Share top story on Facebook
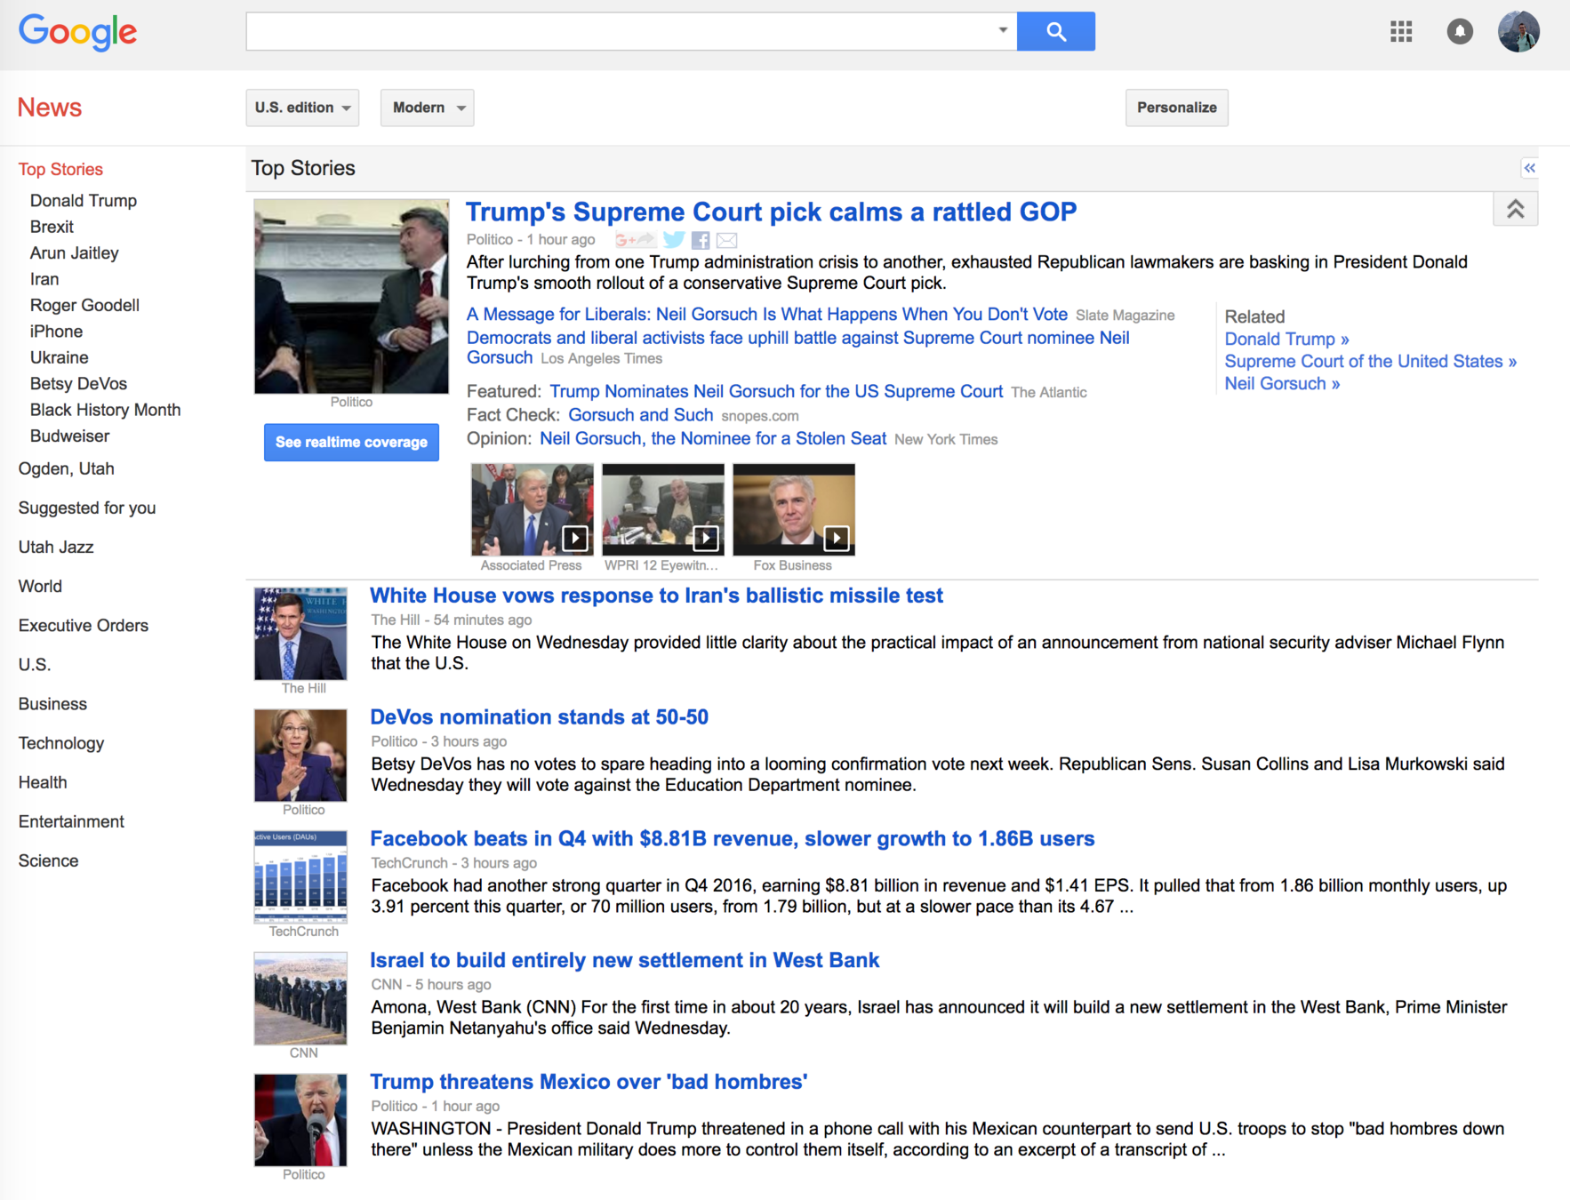The height and width of the screenshot is (1200, 1570). (701, 240)
